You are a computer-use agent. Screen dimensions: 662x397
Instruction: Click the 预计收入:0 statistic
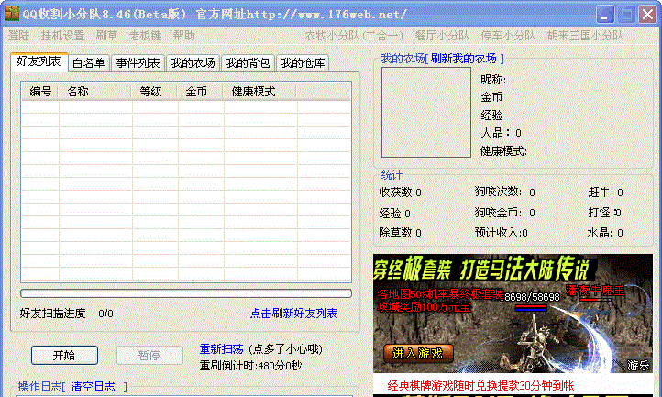pos(502,233)
